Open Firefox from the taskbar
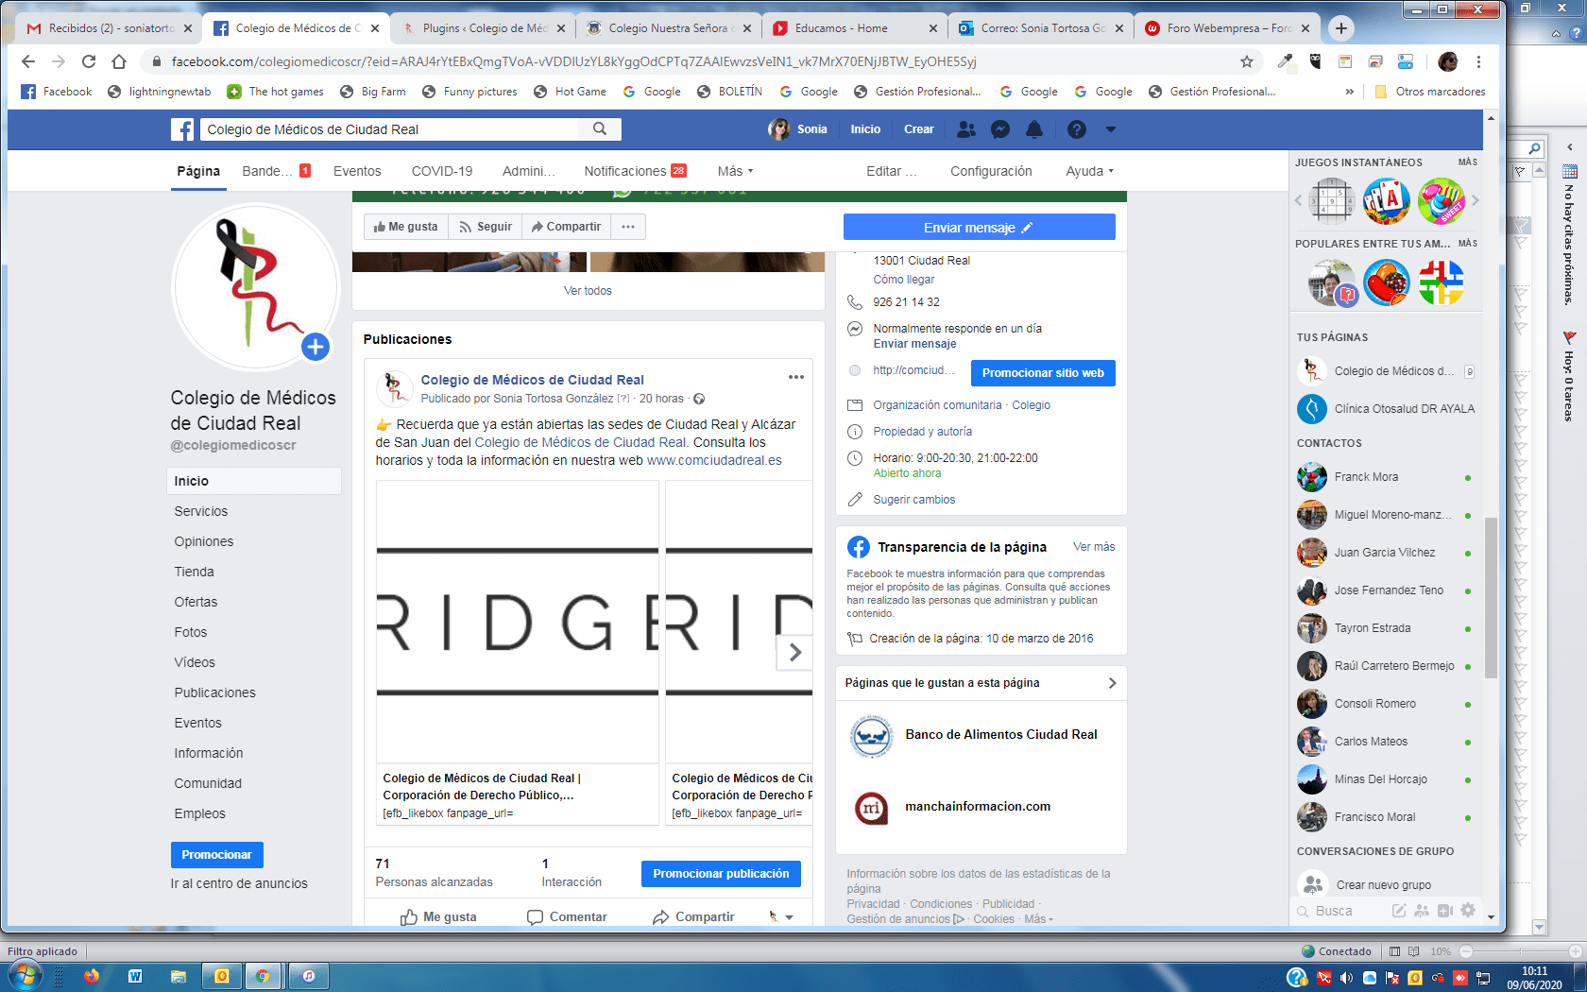The width and height of the screenshot is (1587, 992). (92, 976)
